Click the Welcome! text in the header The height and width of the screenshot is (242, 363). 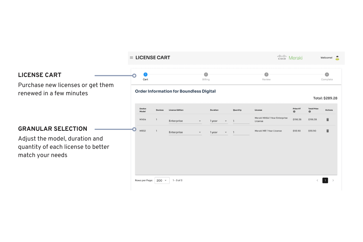point(326,58)
